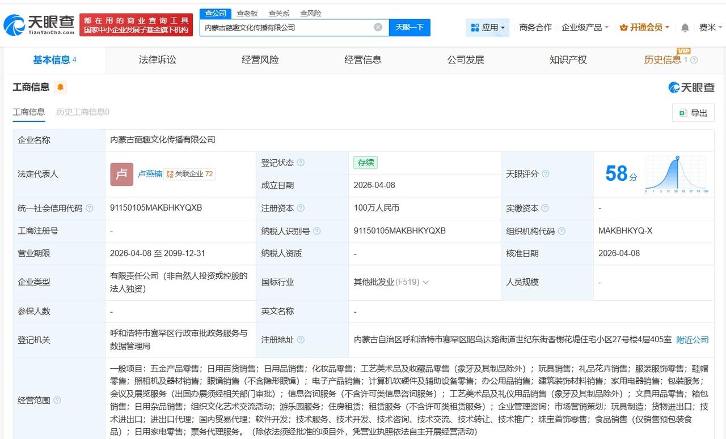Screen dimensions: 726x439
Task: Click the notification bell icon in header
Action: pos(684,27)
